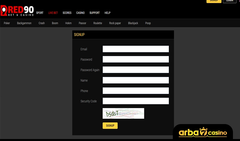Switch to the Poker game tab
Screen dimensions: 240x141
pos(7,23)
